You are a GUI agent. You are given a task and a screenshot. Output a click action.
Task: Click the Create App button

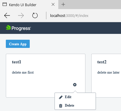tap(18, 44)
